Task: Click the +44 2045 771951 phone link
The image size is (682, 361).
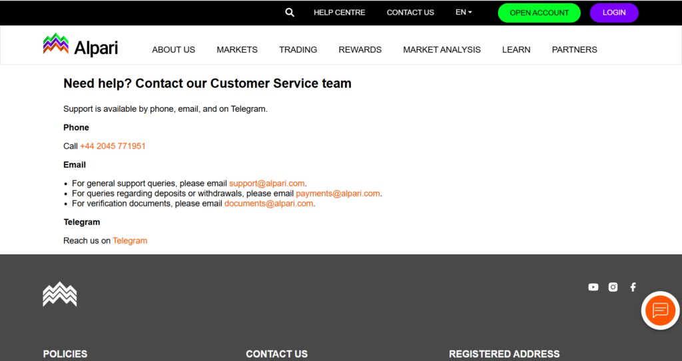Action: (x=113, y=146)
